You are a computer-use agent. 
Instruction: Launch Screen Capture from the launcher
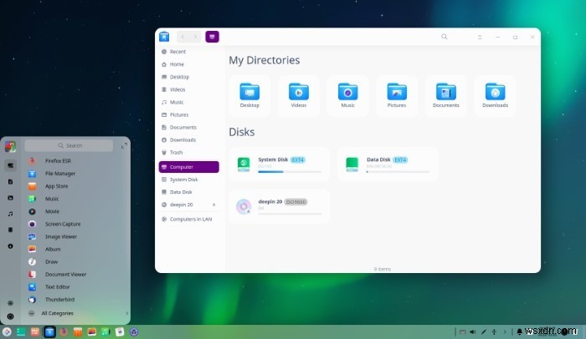click(x=77, y=224)
